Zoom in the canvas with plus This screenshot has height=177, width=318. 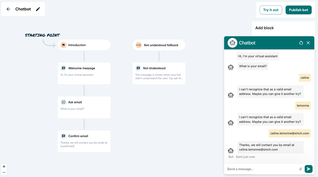pyautogui.click(x=4, y=167)
